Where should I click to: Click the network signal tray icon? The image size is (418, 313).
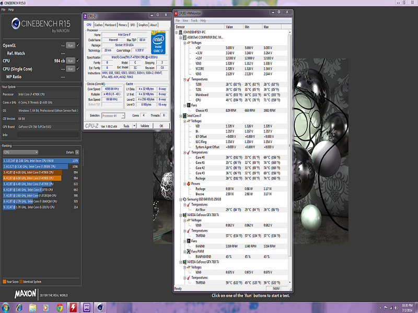(x=391, y=308)
